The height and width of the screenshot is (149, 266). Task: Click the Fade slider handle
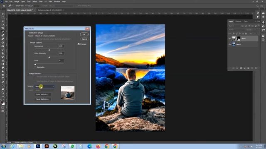pos(35,64)
